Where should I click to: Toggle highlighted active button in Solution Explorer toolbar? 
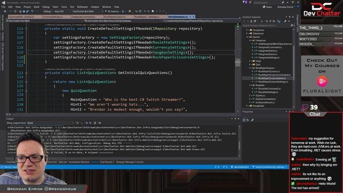[x=279, y=21]
